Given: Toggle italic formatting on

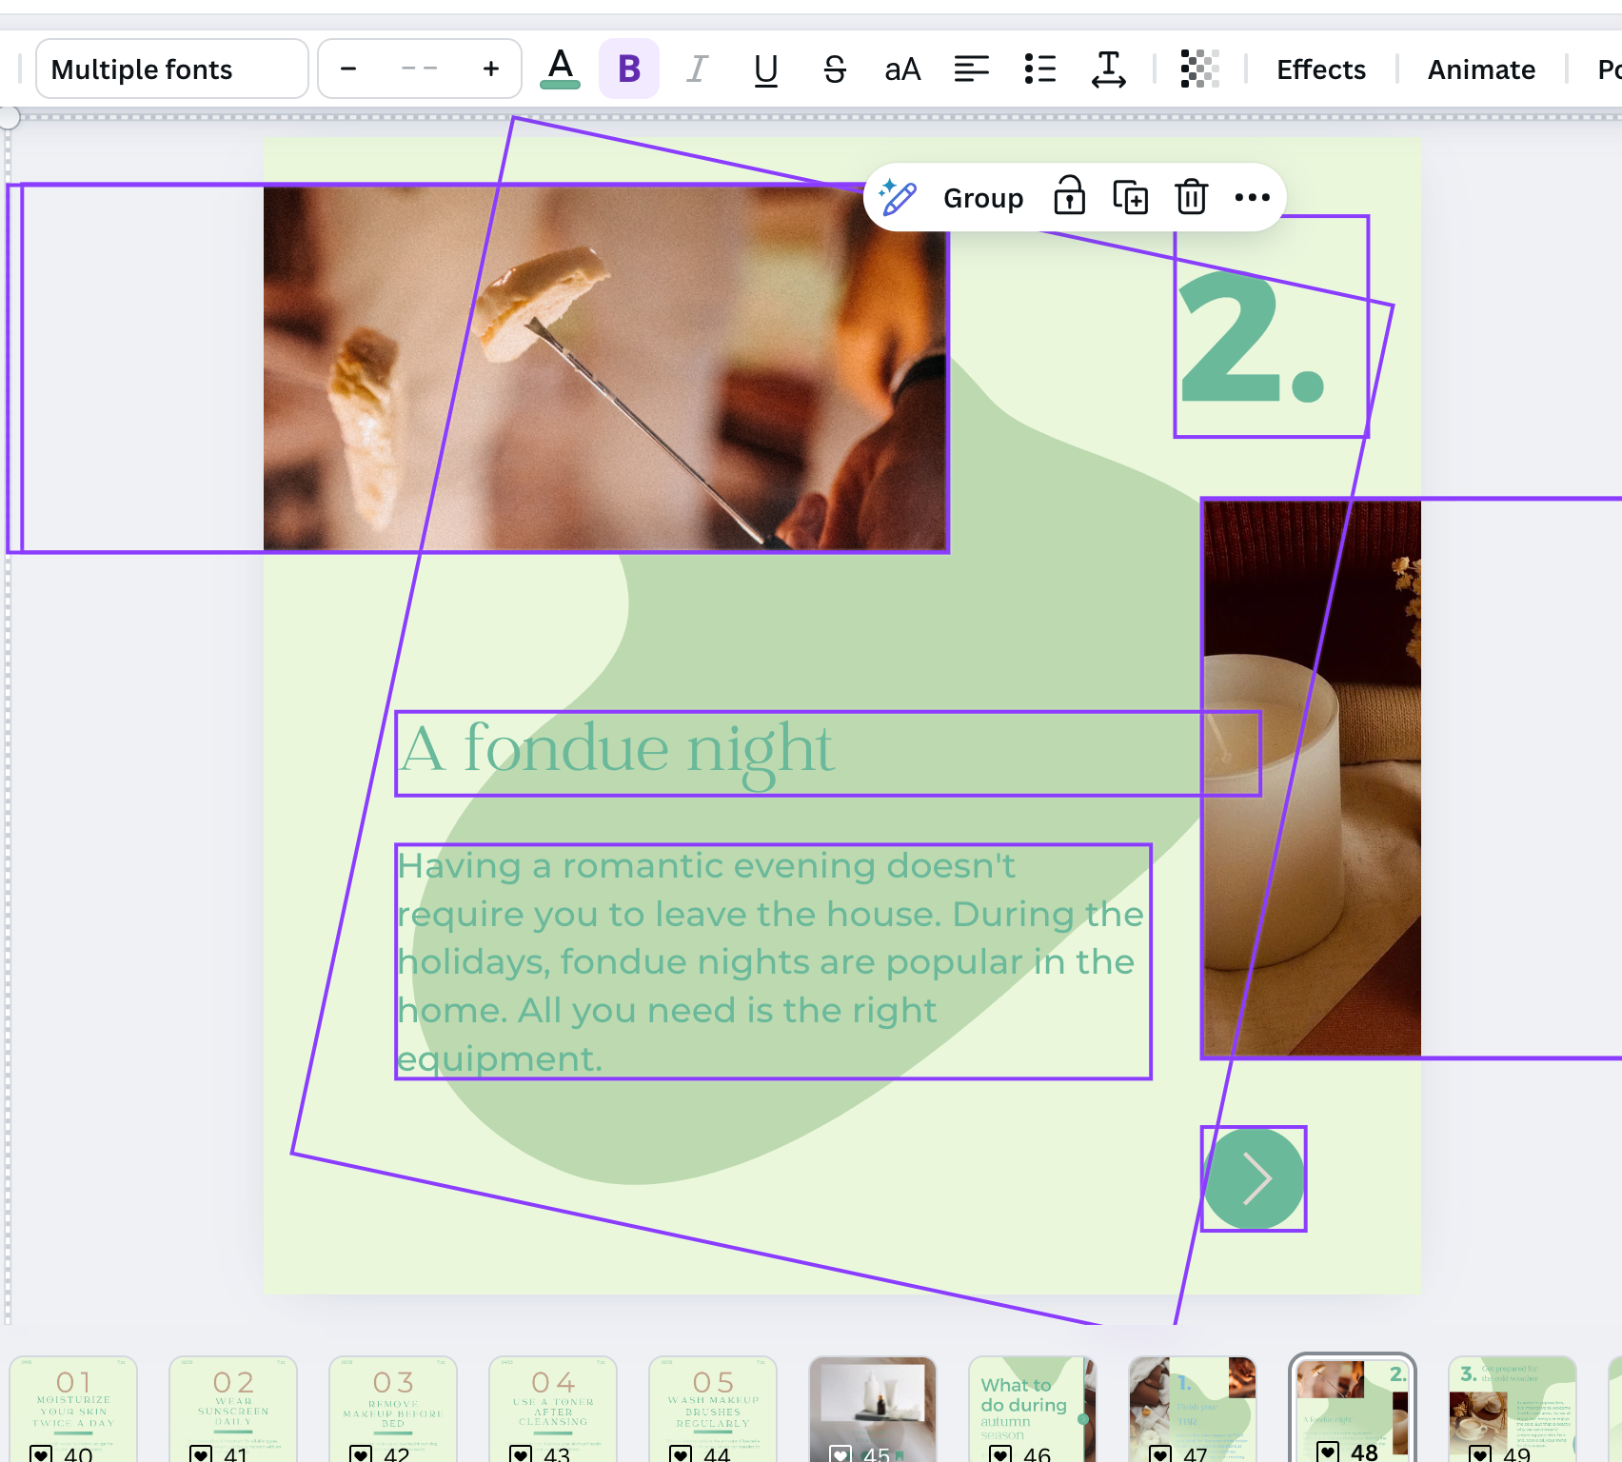Looking at the screenshot, I should 697,69.
